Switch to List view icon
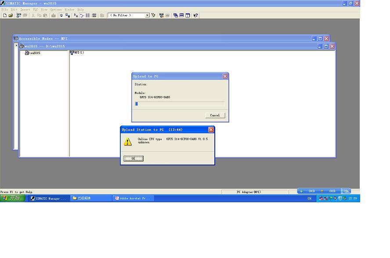 tap(88, 15)
